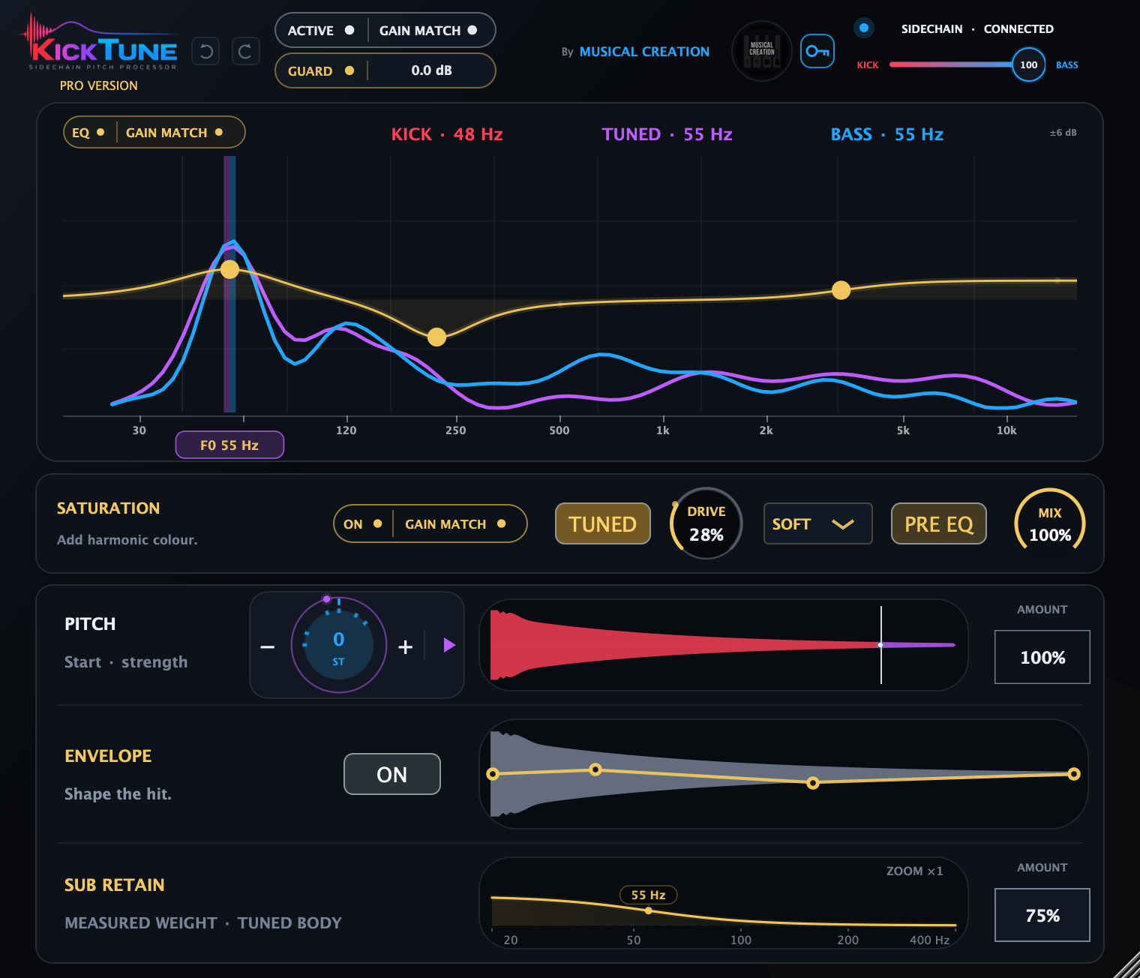1140x978 pixels.
Task: Click the window resize grip corner
Action: (1127, 965)
